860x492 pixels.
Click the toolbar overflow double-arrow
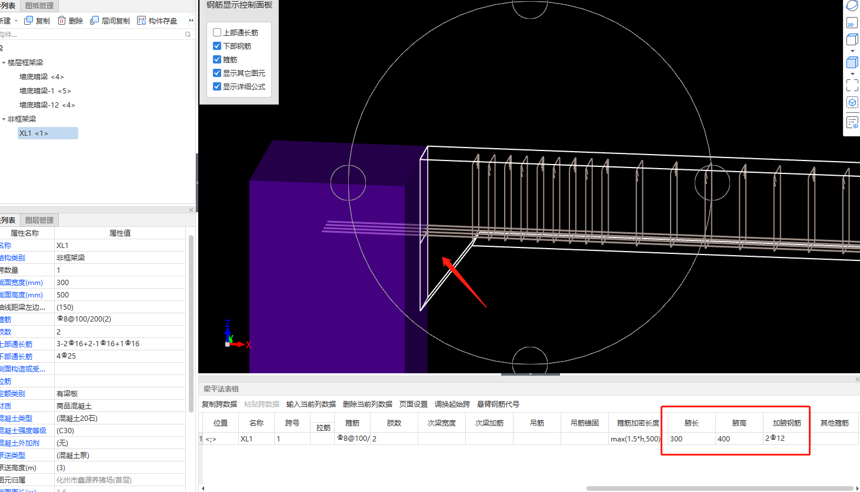[191, 21]
